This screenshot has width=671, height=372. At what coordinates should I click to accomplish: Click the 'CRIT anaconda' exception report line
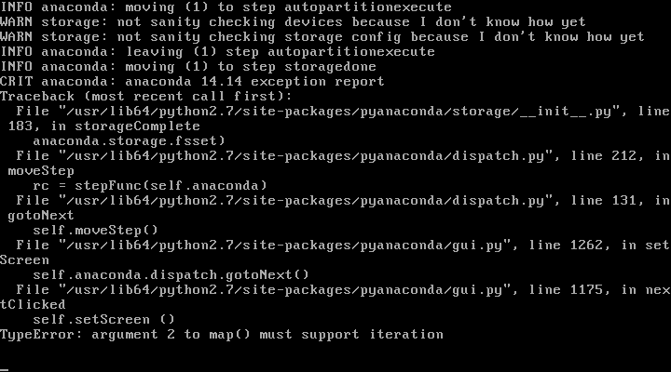pyautogui.click(x=192, y=82)
